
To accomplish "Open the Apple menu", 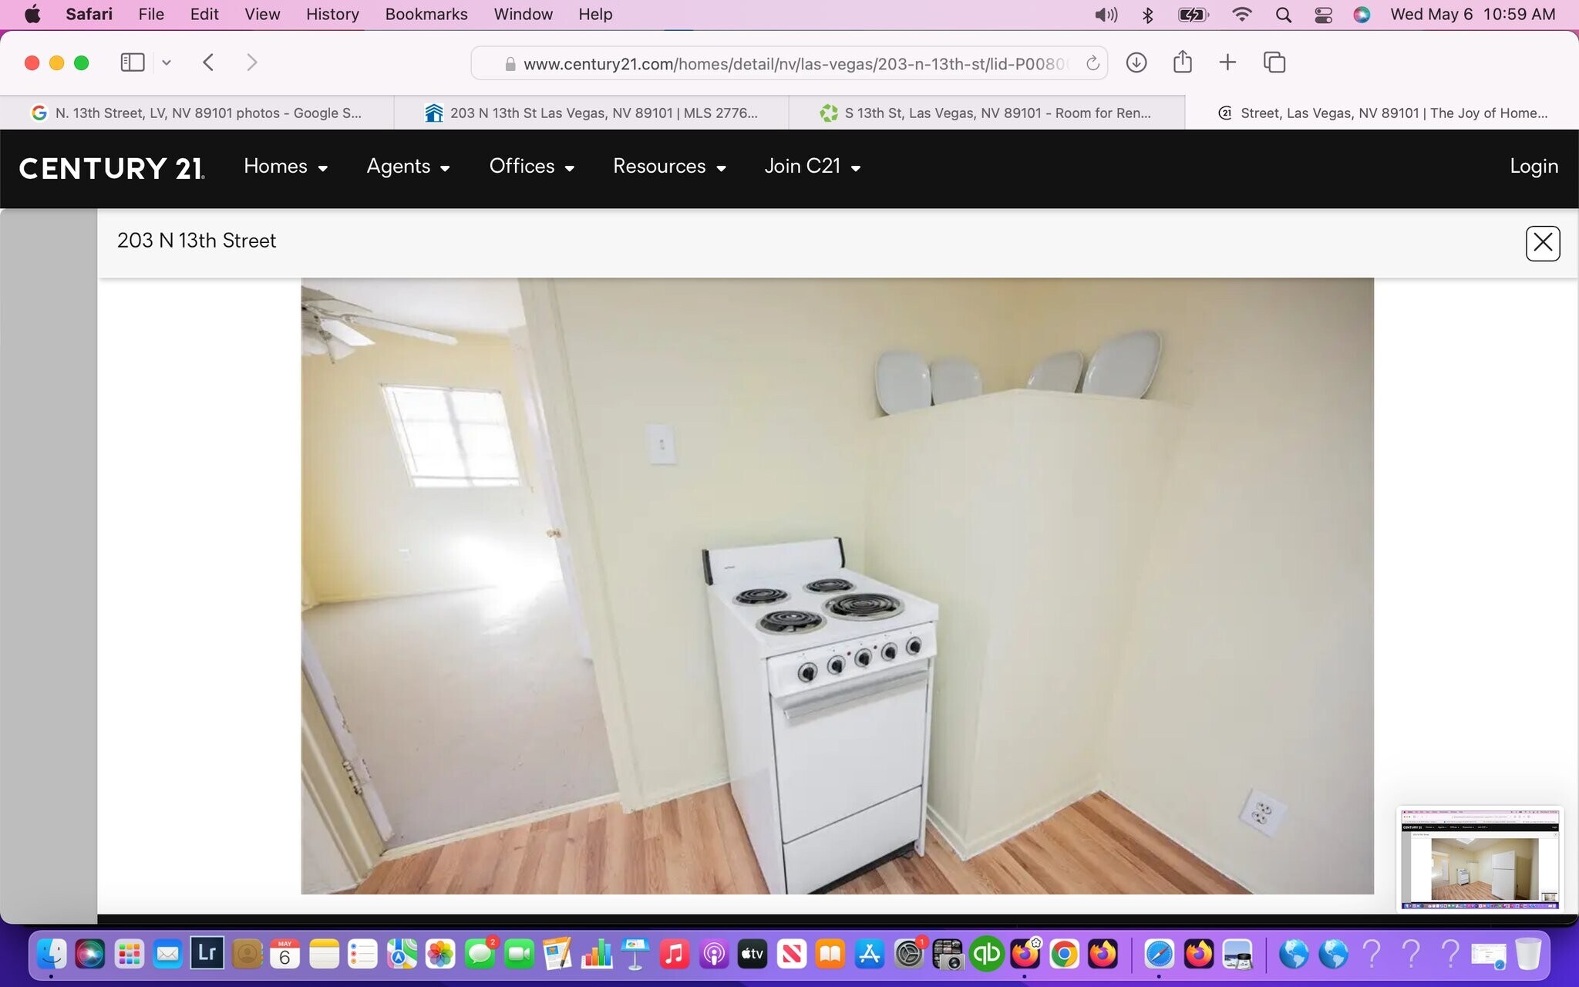I will (x=32, y=14).
